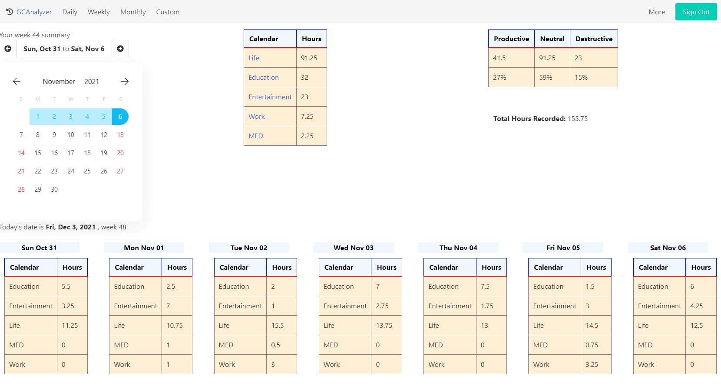
Task: Advance to the next week with the right arrow
Action: (120, 49)
